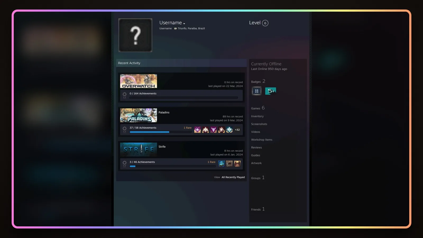423x238 pixels.
Task: Click the Paladins title text link
Action: click(164, 112)
